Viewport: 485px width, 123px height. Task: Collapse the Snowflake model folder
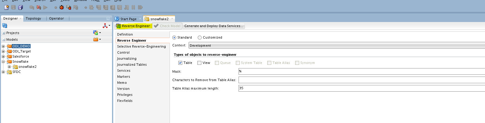pyautogui.click(x=3, y=61)
